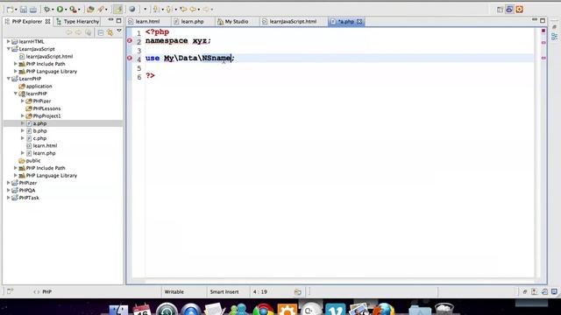
Task: Expand the PHPQA project
Action: 9,190
